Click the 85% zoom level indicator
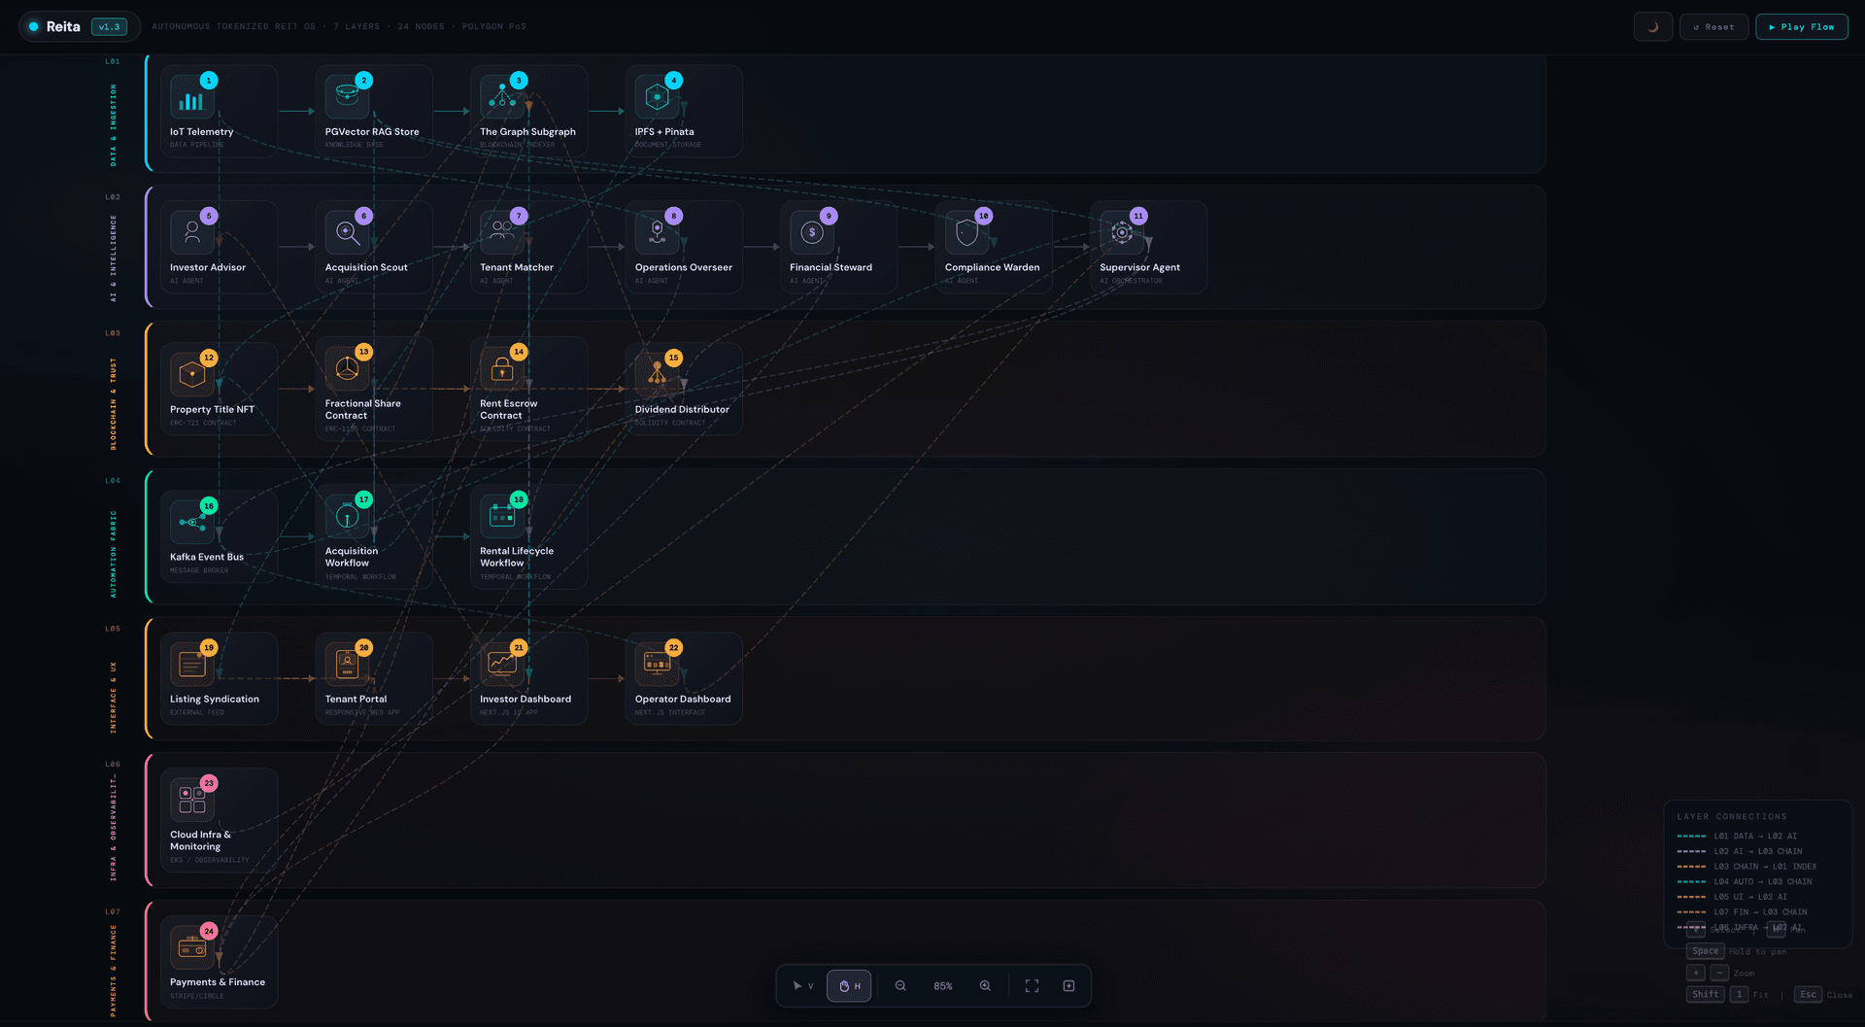This screenshot has height=1027, width=1865. click(x=942, y=985)
